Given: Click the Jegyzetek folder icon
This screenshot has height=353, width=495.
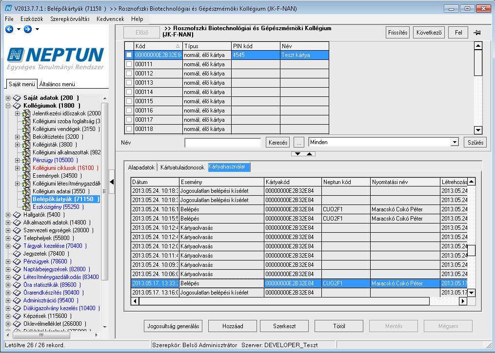Looking at the screenshot, I should tap(17, 254).
